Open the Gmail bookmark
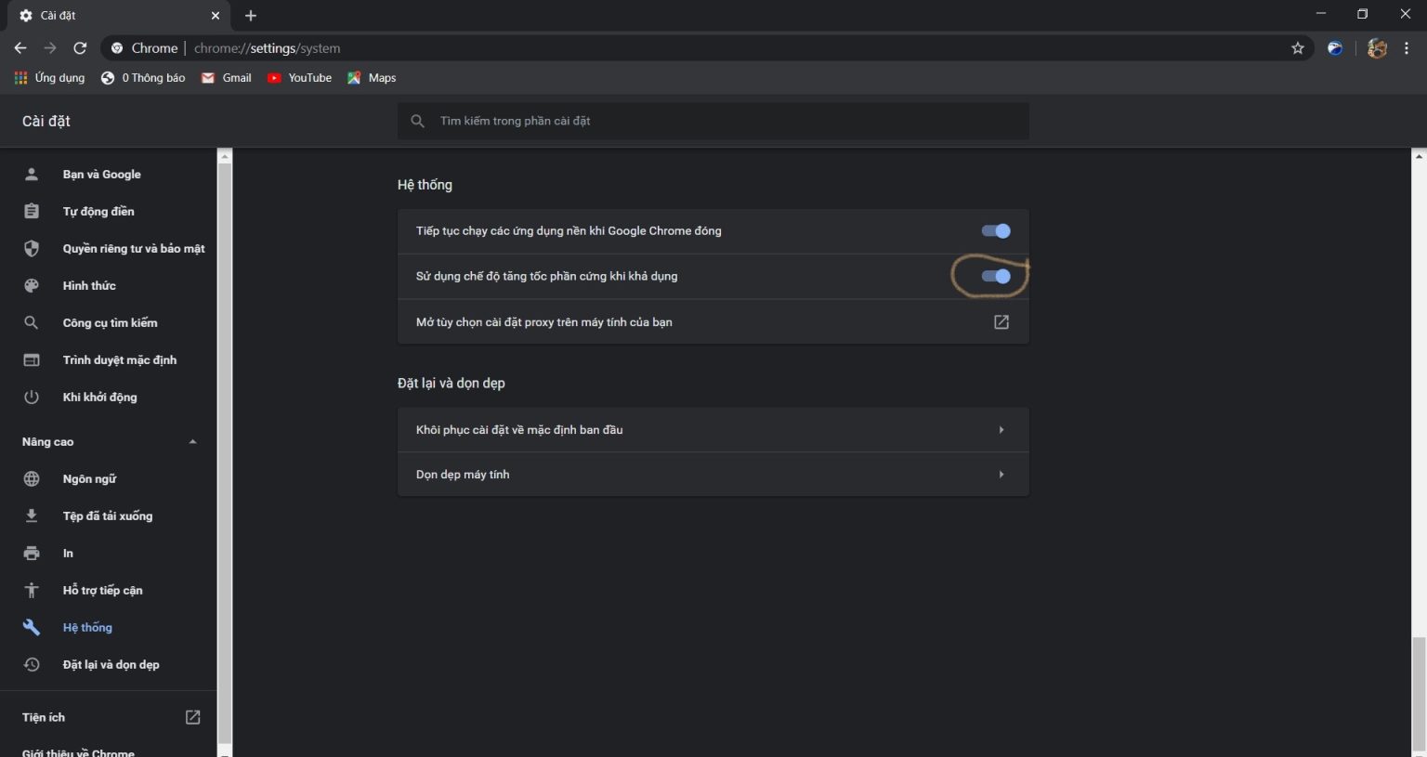Screen dimensions: 1427x757 pos(227,78)
